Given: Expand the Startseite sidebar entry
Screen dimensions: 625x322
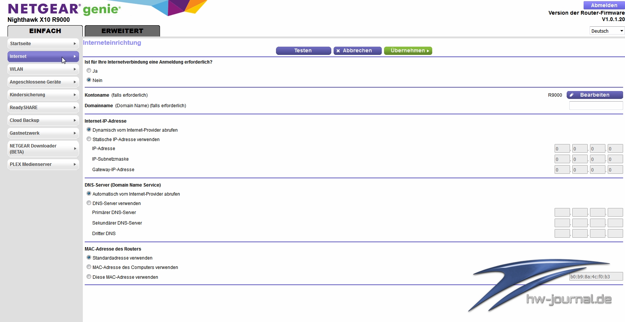Looking at the screenshot, I should tap(43, 44).
